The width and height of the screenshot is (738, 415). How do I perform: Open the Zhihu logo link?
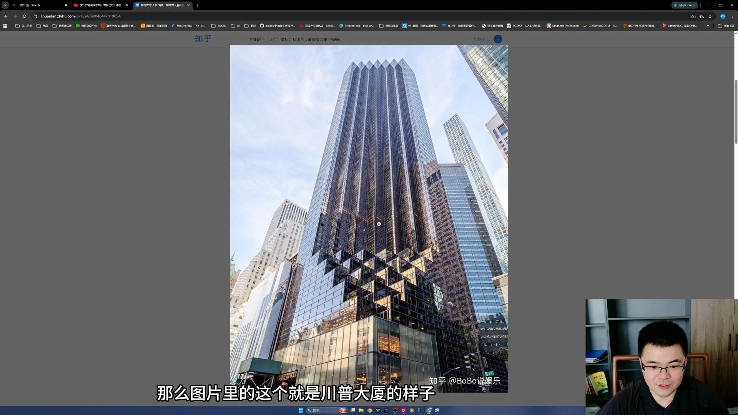point(203,39)
